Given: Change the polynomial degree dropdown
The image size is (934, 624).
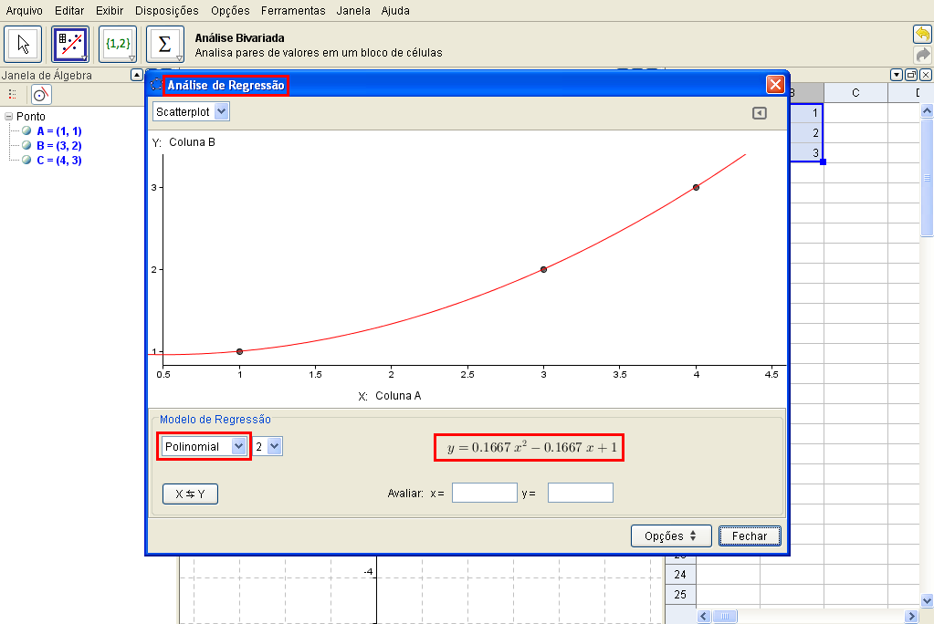Looking at the screenshot, I should [268, 446].
